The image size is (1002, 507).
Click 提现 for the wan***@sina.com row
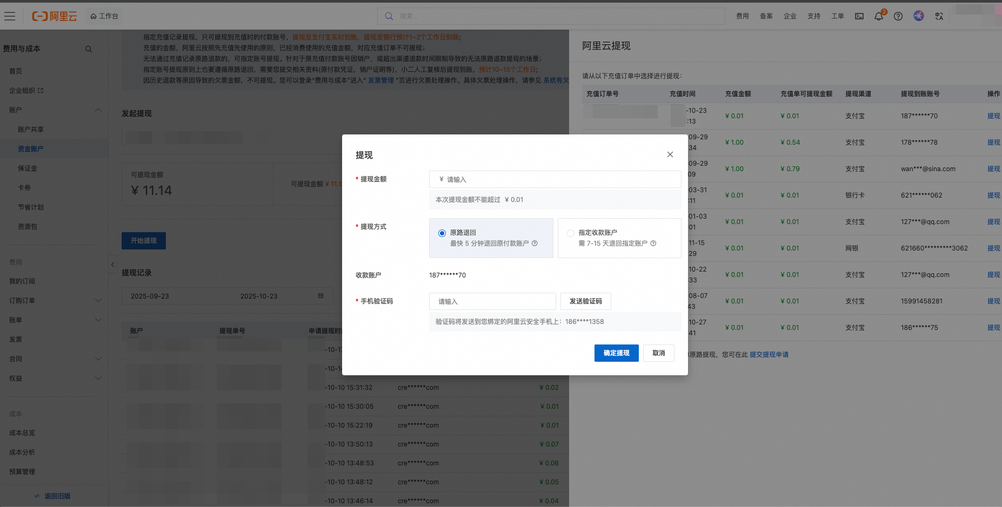coord(994,169)
